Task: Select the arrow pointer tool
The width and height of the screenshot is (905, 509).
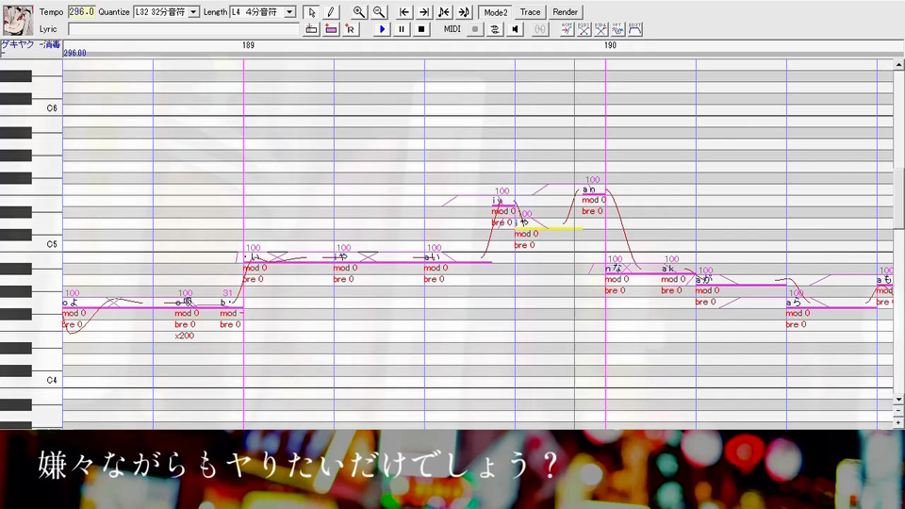Action: pyautogui.click(x=311, y=12)
